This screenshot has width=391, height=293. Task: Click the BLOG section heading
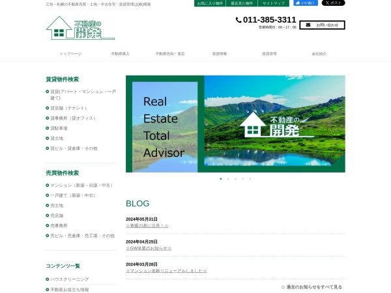[x=138, y=203]
